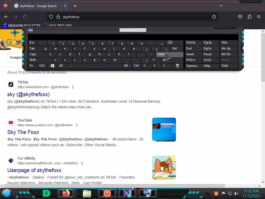Open the MEDIAFIRE ROULETTER bookmark
Image resolution: width=265 pixels, height=199 pixels.
pos(22,25)
